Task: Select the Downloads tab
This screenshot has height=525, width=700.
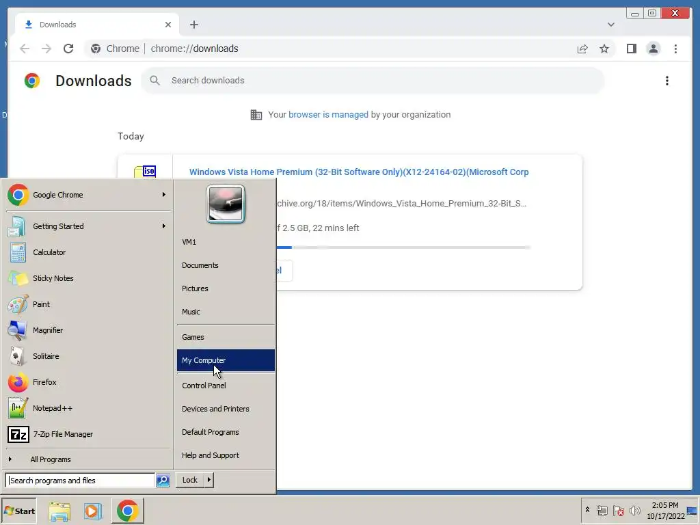Action: pos(97,25)
